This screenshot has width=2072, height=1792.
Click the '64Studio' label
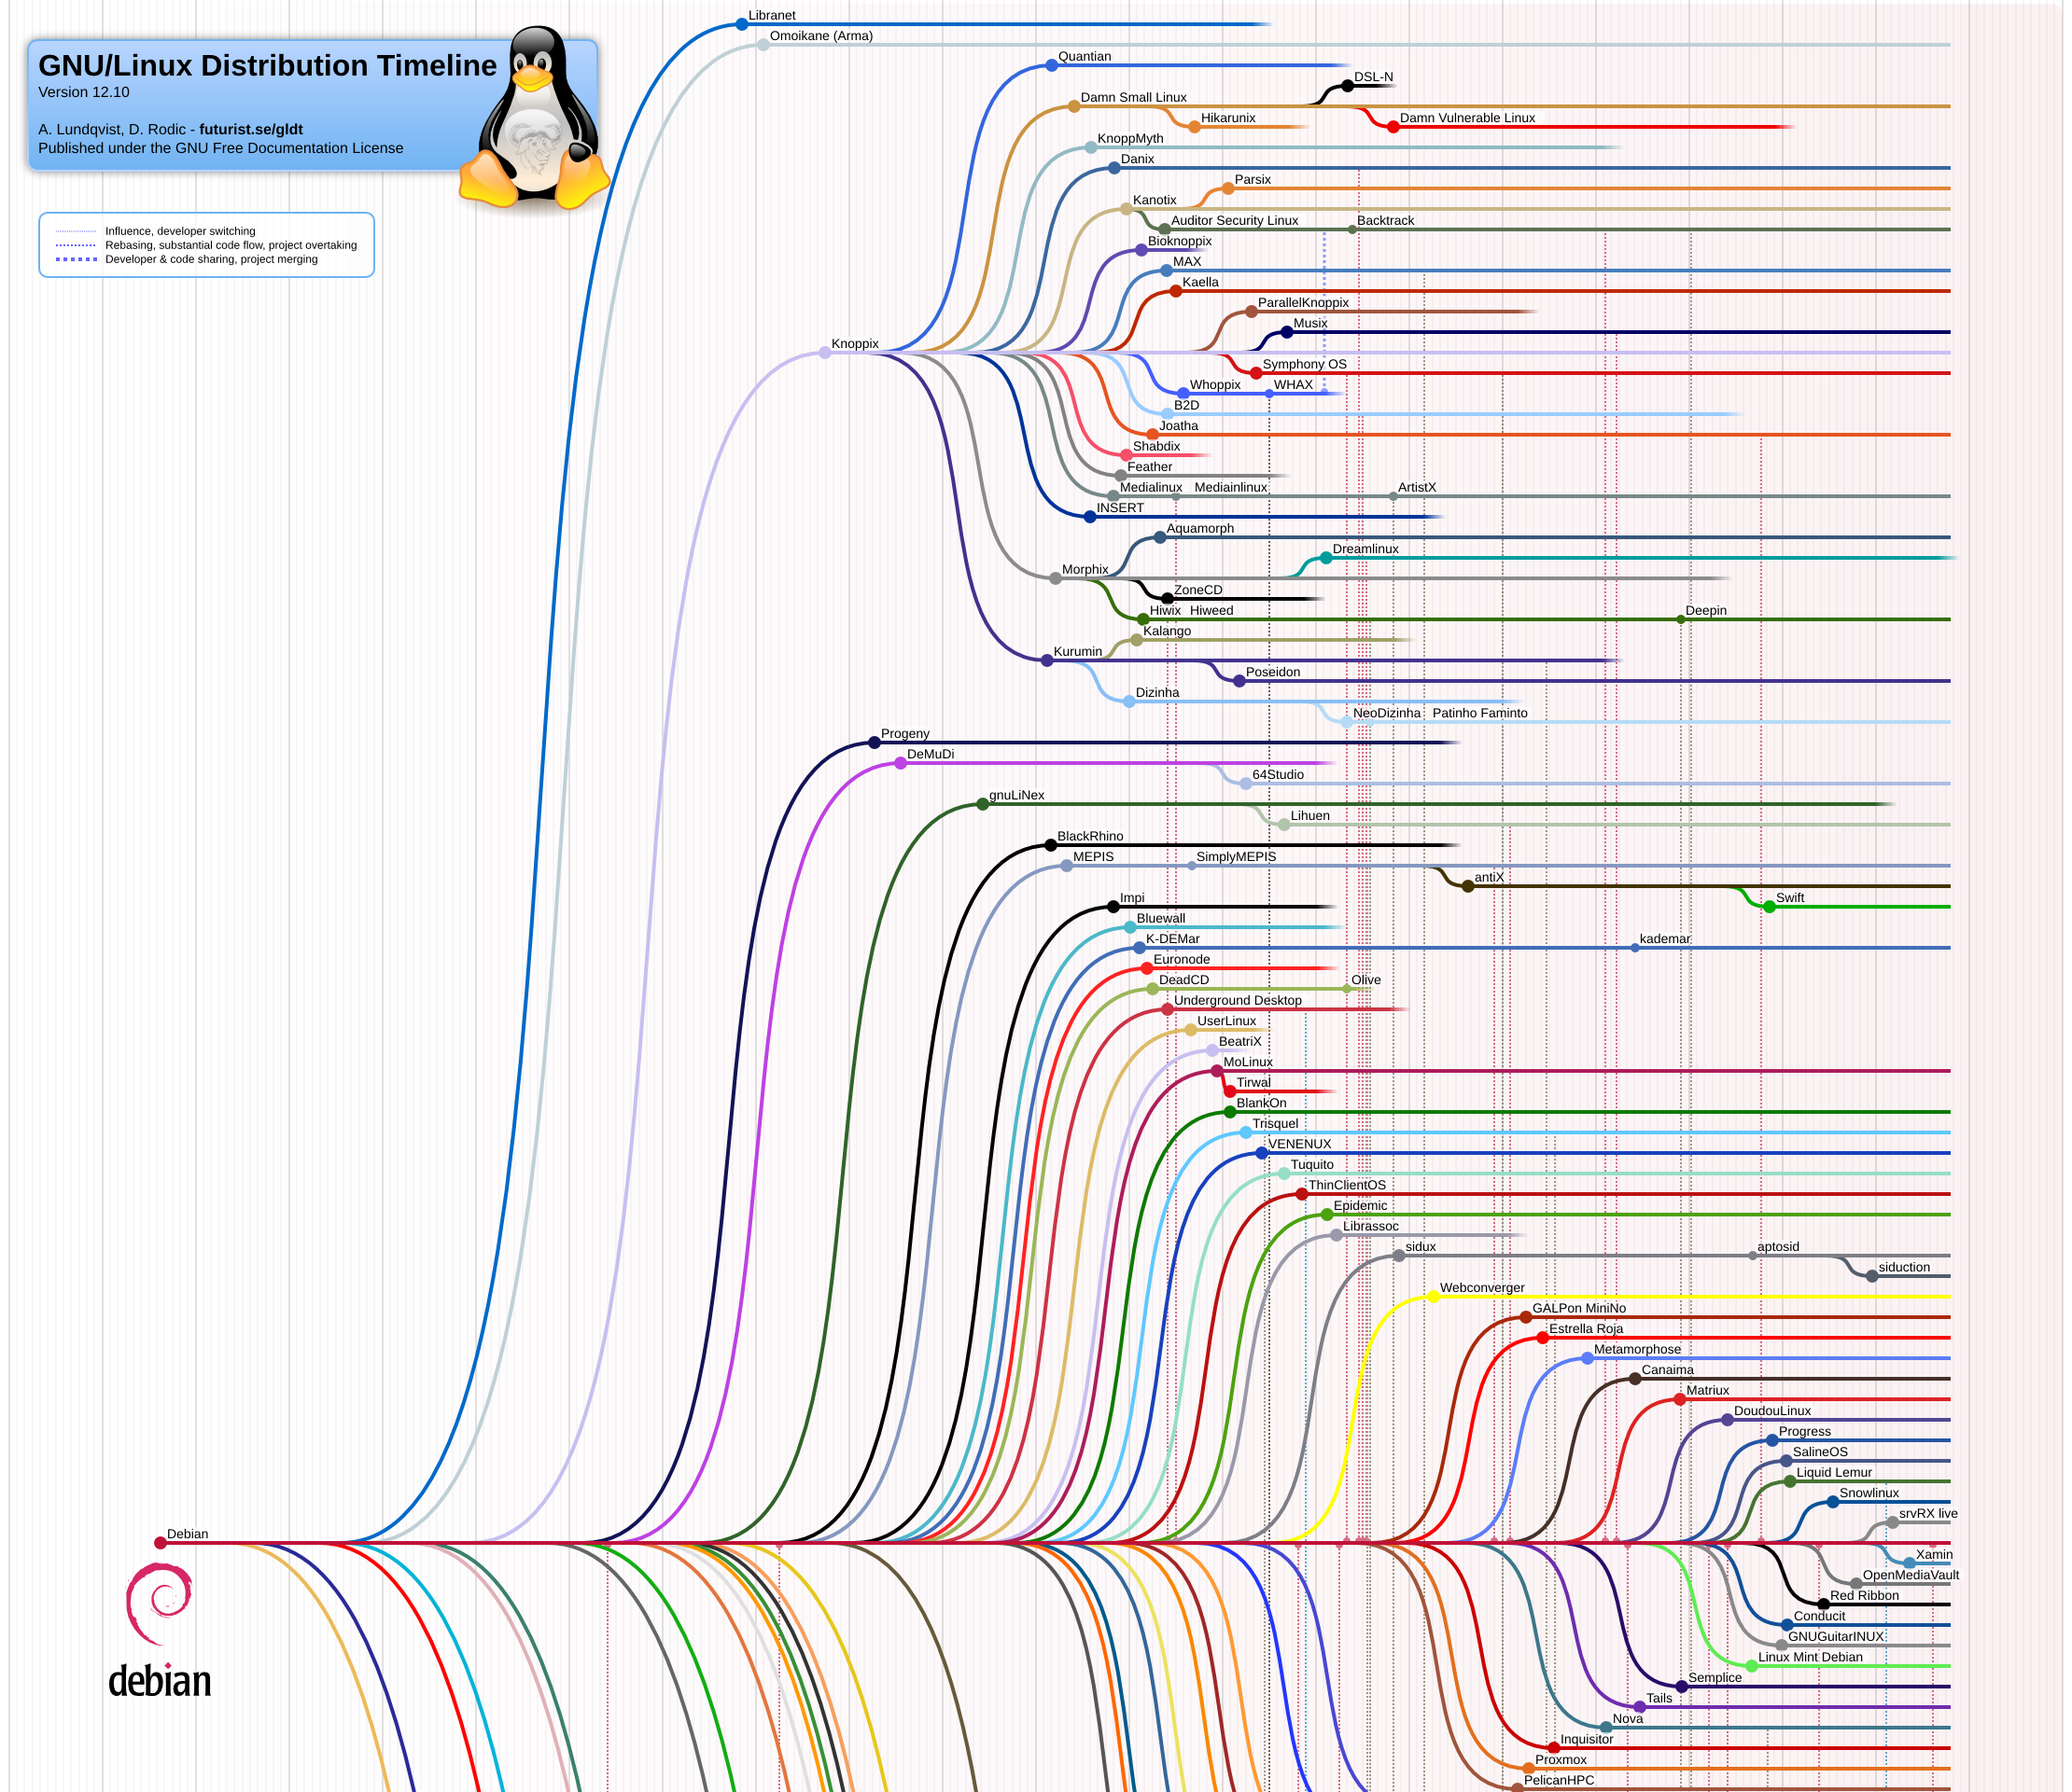(x=1278, y=774)
